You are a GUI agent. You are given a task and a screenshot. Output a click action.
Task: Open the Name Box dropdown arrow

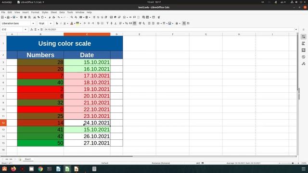(x=26, y=29)
